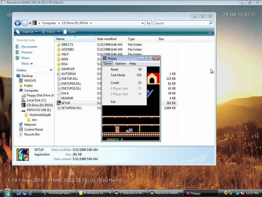The width and height of the screenshot is (262, 197).
Task: Choose Credit from the Game menu
Action: pyautogui.click(x=124, y=83)
